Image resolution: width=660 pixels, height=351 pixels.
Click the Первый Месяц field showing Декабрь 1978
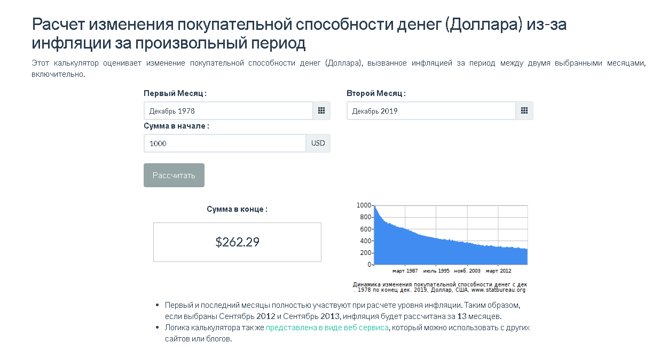coord(228,111)
